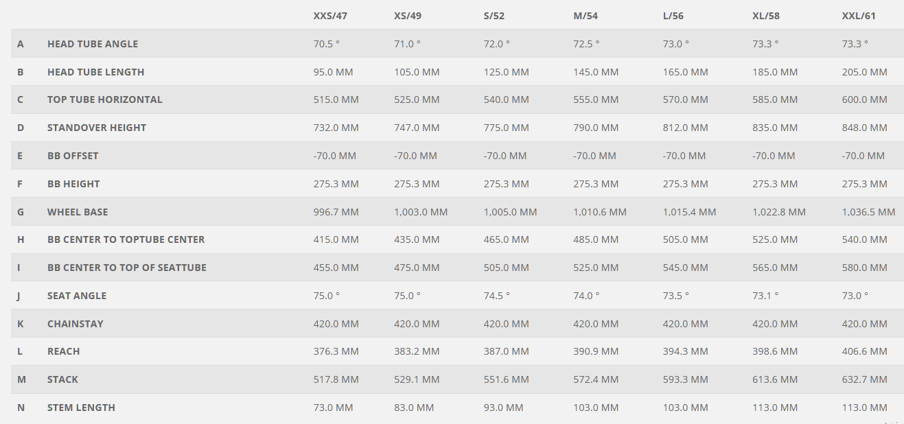904x424 pixels.
Task: Click the SEAT ANGLE row label
Action: click(x=77, y=296)
